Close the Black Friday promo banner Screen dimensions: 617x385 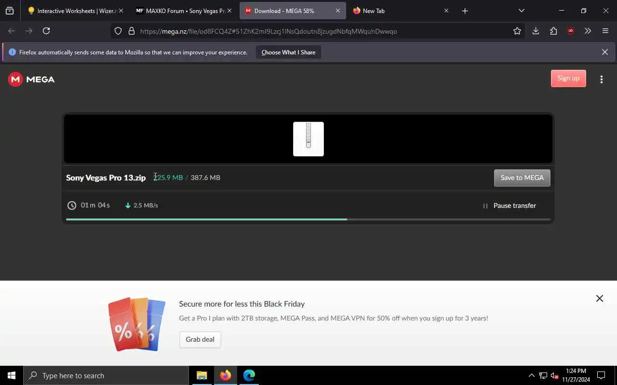[599, 298]
